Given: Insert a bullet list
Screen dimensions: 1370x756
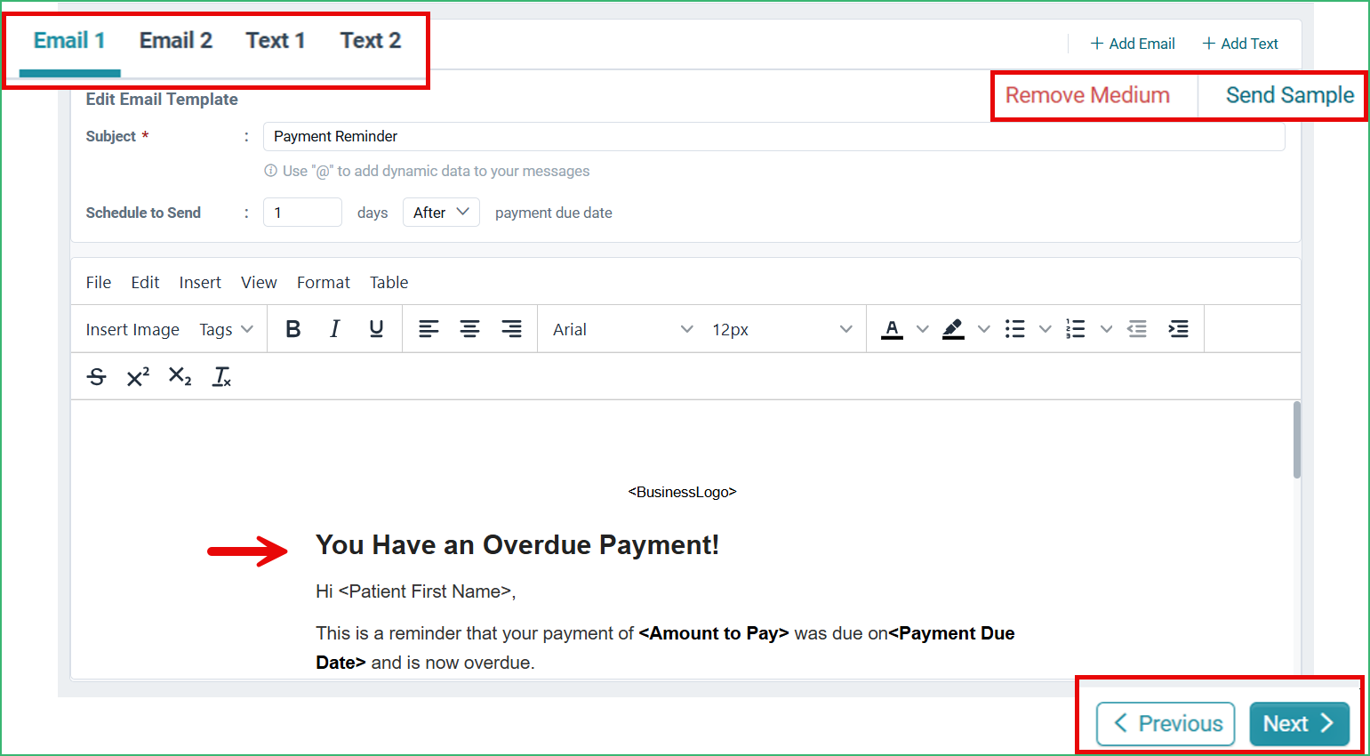Looking at the screenshot, I should [1015, 329].
